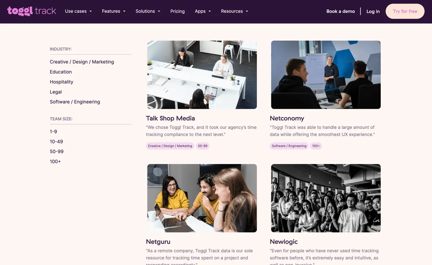Open the Talk Shop Media thumbnail image
Viewport: 432px width, 265px height.
[x=202, y=75]
